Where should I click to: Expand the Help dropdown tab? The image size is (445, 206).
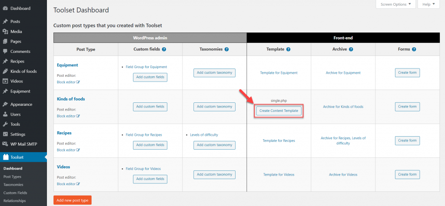(x=428, y=4)
